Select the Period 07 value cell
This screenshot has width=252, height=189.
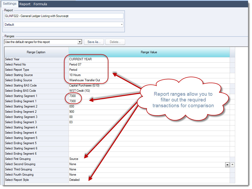(x=149, y=64)
